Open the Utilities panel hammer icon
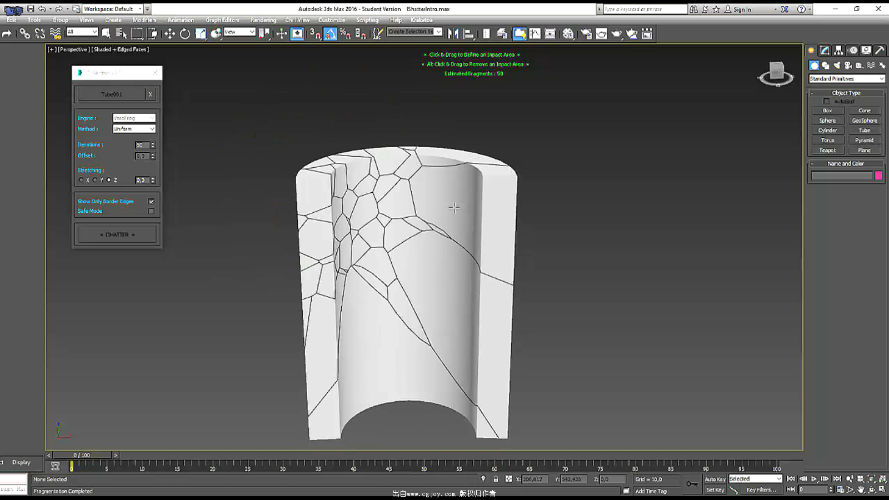This screenshot has height=500, width=889. (x=880, y=50)
